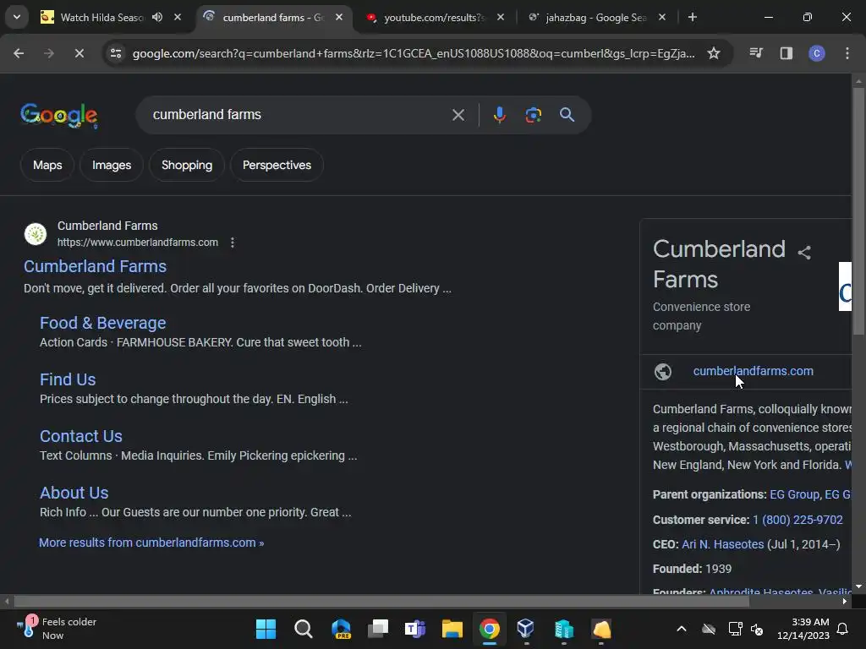Open File Explorer from the taskbar
This screenshot has width=866, height=649.
tap(452, 629)
